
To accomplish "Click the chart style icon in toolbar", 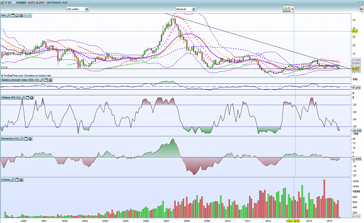I will [287, 10].
